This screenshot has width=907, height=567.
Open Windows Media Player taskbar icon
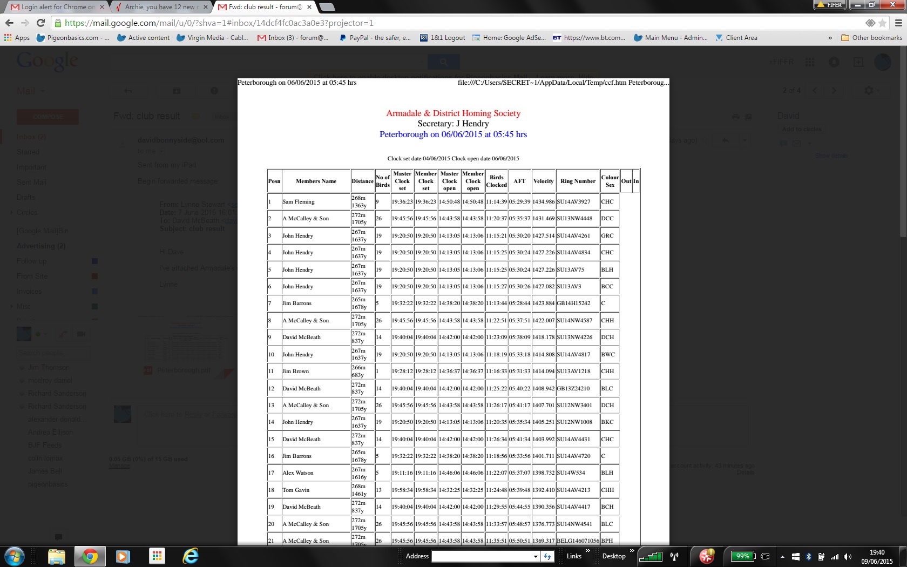click(123, 556)
